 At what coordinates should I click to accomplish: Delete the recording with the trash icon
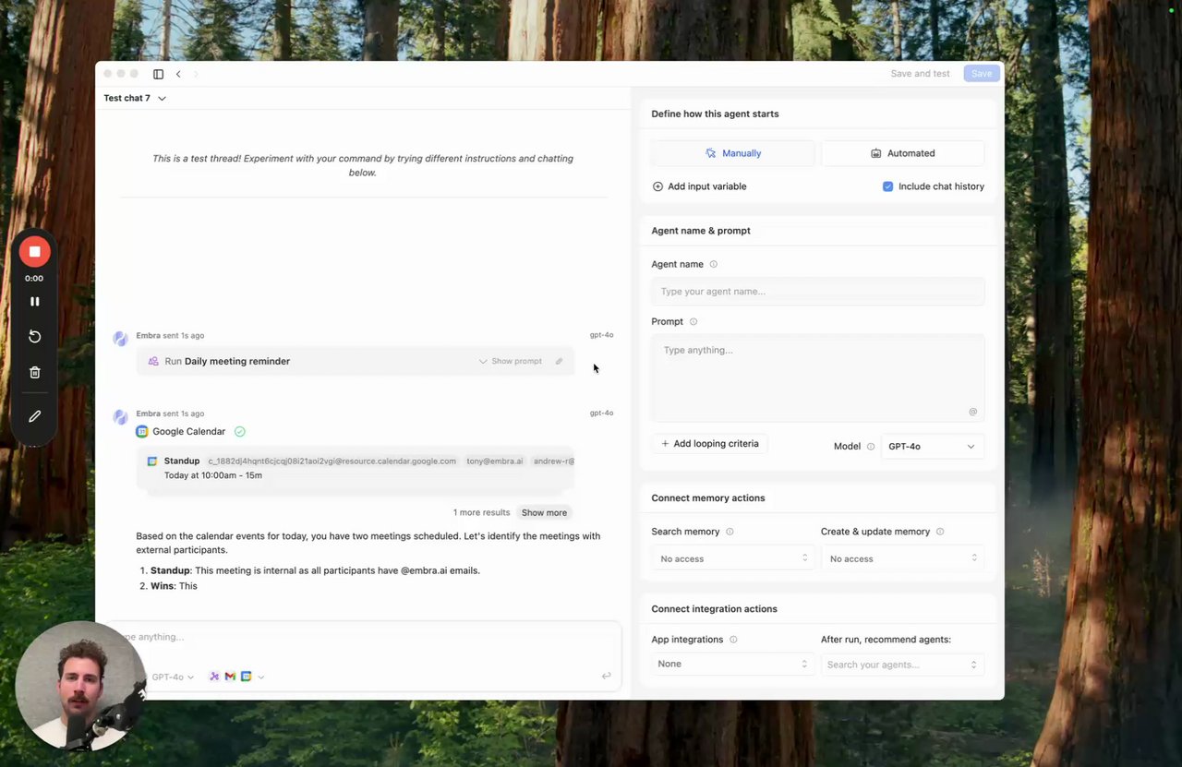point(34,373)
